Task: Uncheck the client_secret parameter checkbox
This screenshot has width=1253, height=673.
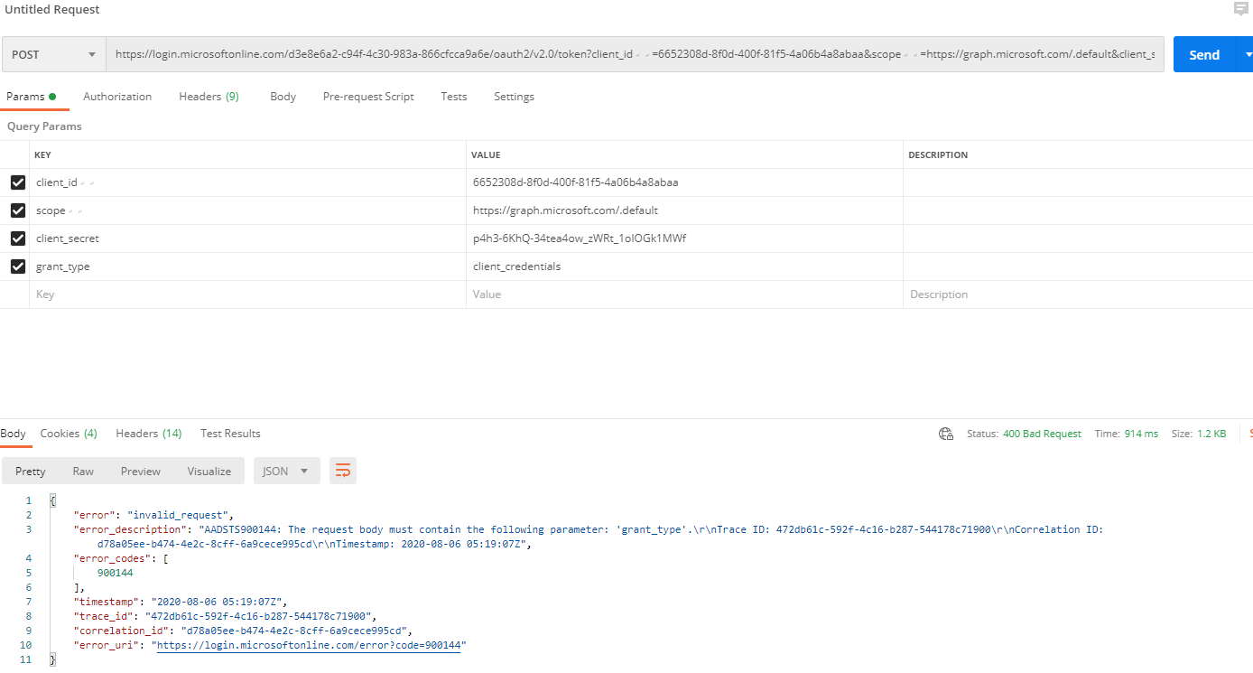Action: (x=17, y=238)
